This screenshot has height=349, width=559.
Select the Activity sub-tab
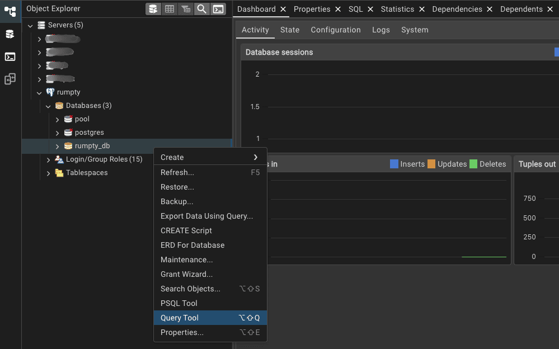tap(255, 30)
